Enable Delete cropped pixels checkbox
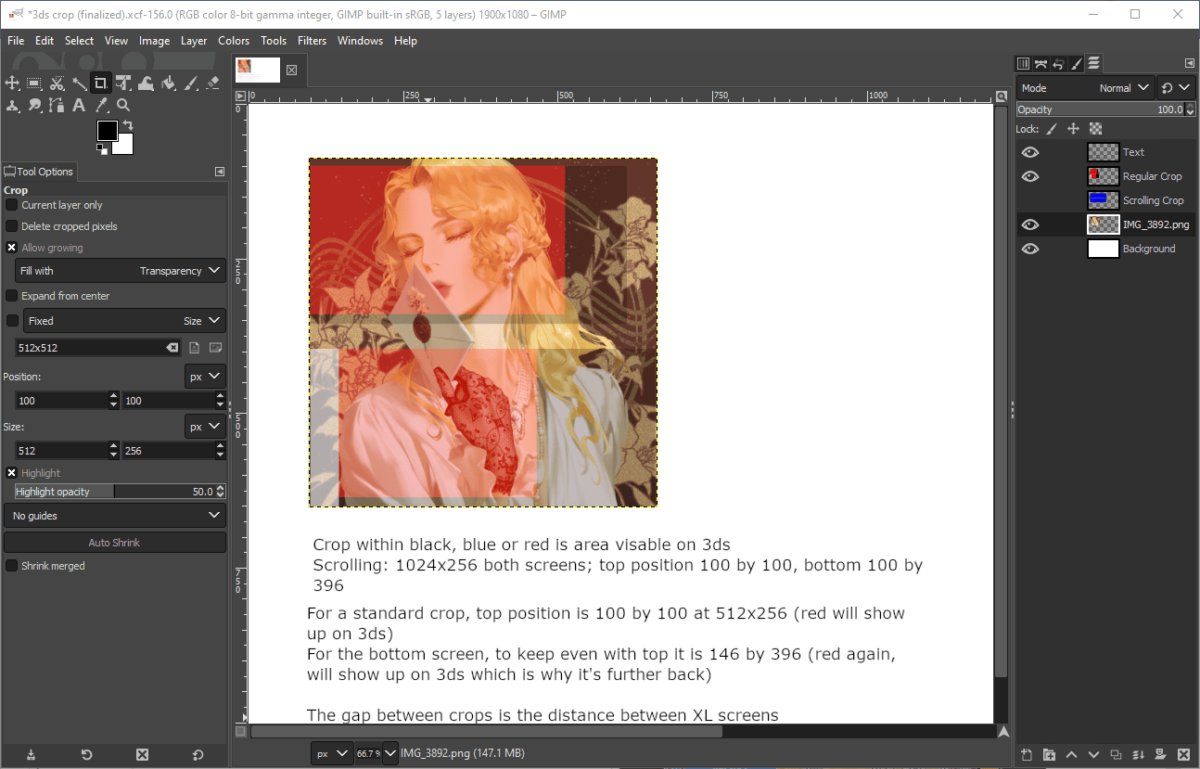This screenshot has height=769, width=1200. [x=12, y=226]
